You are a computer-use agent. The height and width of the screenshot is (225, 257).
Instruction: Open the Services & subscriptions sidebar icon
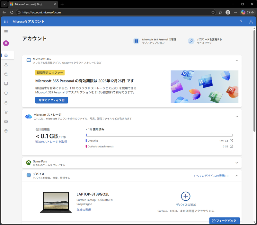[6, 74]
